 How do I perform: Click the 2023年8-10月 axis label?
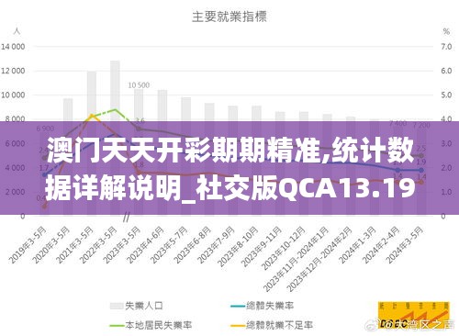[x=238, y=247]
